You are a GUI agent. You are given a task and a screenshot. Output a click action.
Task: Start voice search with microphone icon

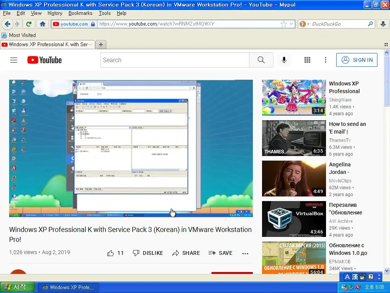284,60
